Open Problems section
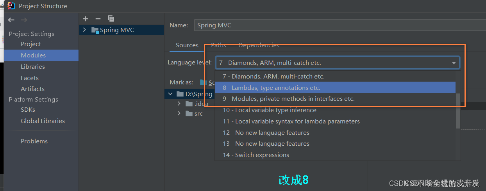486x191 pixels. click(x=34, y=141)
